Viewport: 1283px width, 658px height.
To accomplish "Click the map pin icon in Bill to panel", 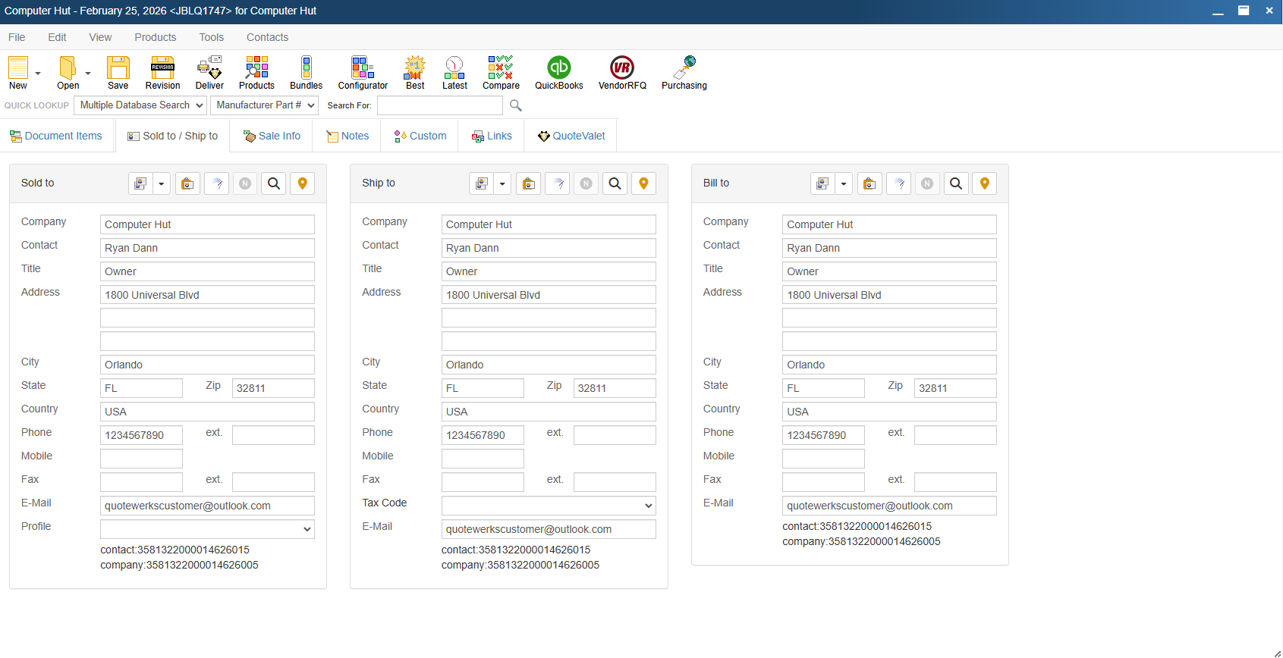I will pyautogui.click(x=984, y=183).
